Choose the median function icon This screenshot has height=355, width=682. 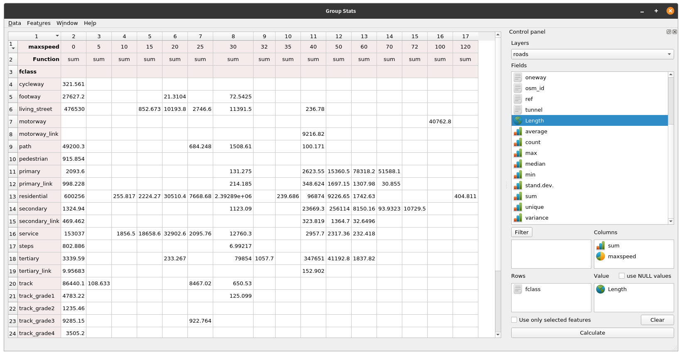tap(518, 164)
